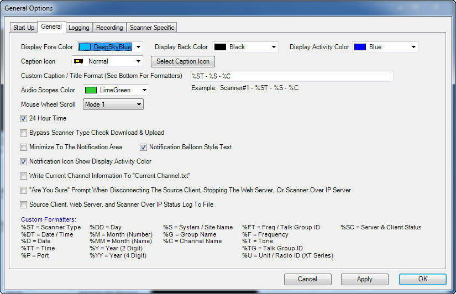Expand the Display Activity Color dropdown arrow
Screen dimensions: 456x294
[413, 47]
